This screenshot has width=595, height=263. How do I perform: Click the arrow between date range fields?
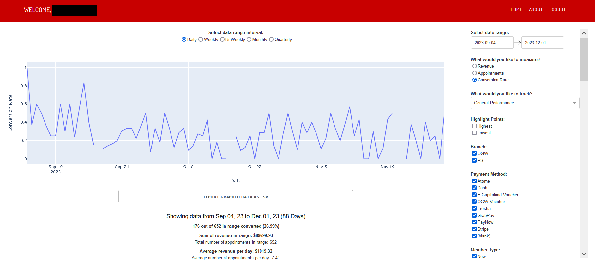tap(517, 43)
